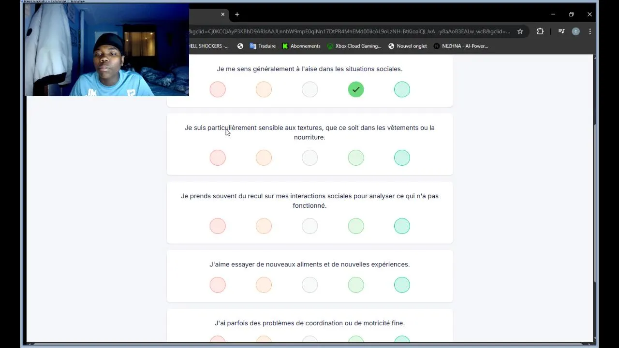Bookmark this page with the star icon
619x348 pixels.
coord(520,31)
